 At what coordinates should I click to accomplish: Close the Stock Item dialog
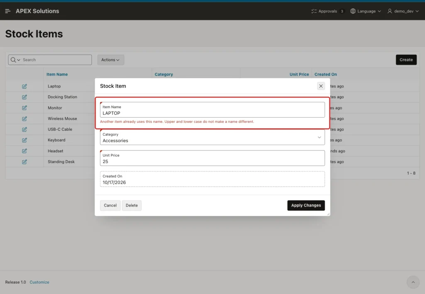click(x=321, y=86)
